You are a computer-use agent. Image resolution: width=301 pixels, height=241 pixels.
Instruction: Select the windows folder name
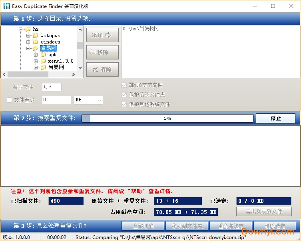[x=50, y=42]
